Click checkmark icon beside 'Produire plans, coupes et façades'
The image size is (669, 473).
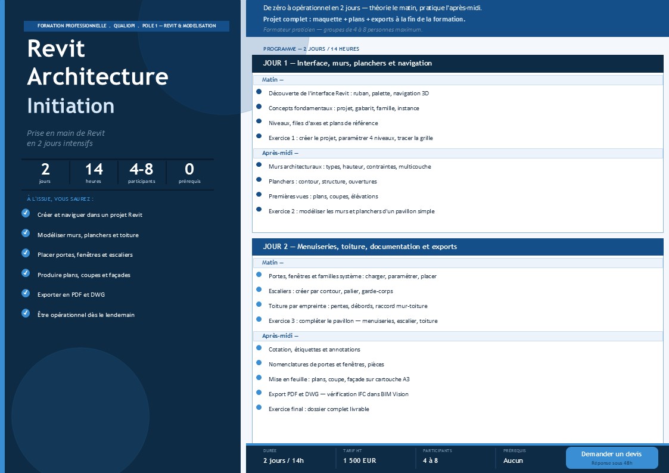26,273
